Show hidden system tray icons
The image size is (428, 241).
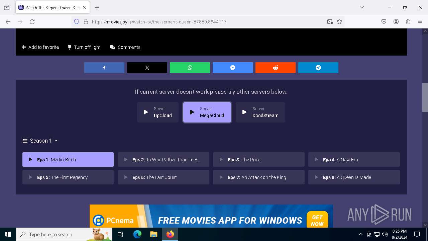(x=360, y=234)
